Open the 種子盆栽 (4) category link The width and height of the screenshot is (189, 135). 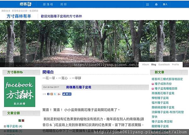pyautogui.click(x=14, y=126)
